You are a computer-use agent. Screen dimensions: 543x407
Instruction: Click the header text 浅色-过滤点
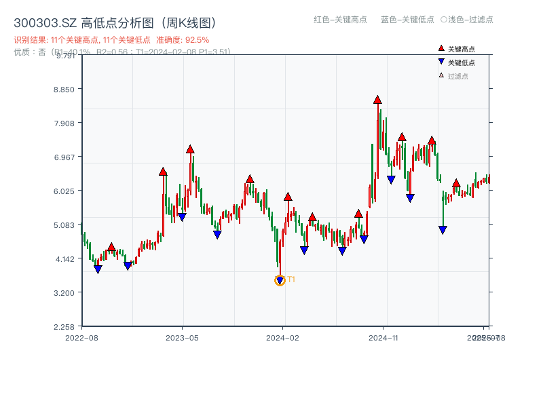pos(467,20)
